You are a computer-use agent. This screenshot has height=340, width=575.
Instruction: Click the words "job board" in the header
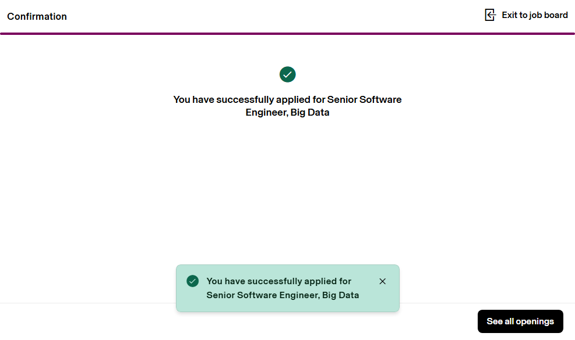[549, 15]
